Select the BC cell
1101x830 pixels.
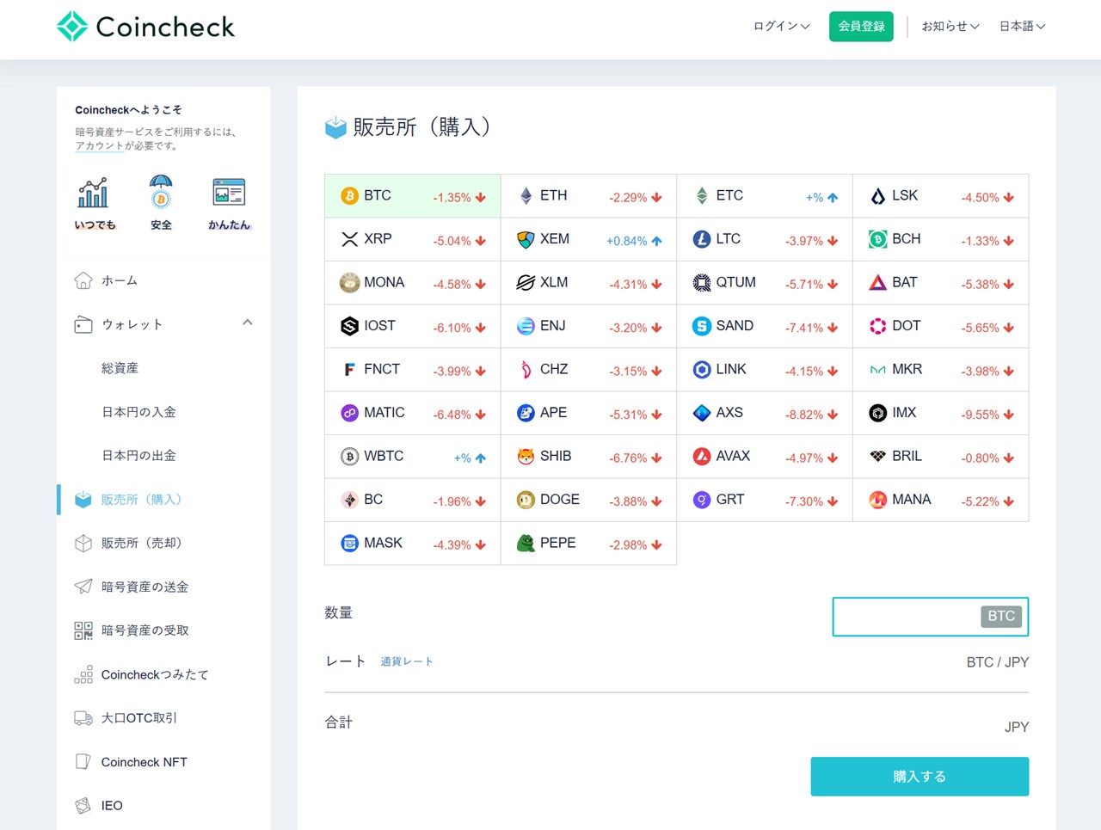pos(413,500)
